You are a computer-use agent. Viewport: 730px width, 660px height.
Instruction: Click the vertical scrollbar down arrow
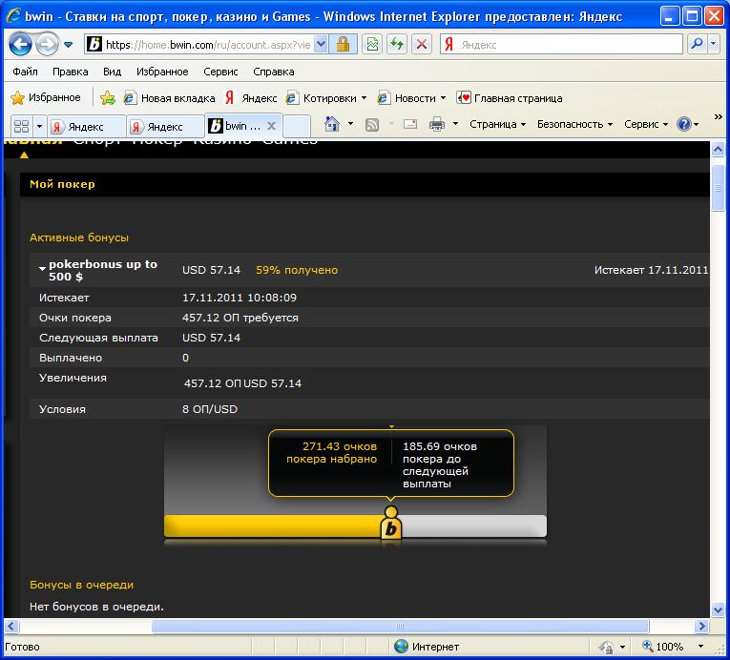(718, 608)
